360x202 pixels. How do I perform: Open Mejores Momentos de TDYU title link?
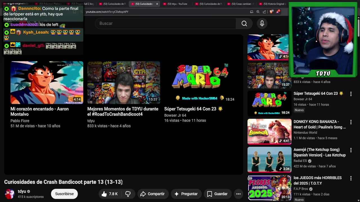pyautogui.click(x=123, y=112)
